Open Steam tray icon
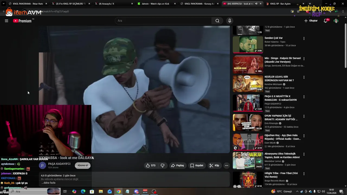347x195 pixels. point(301,191)
